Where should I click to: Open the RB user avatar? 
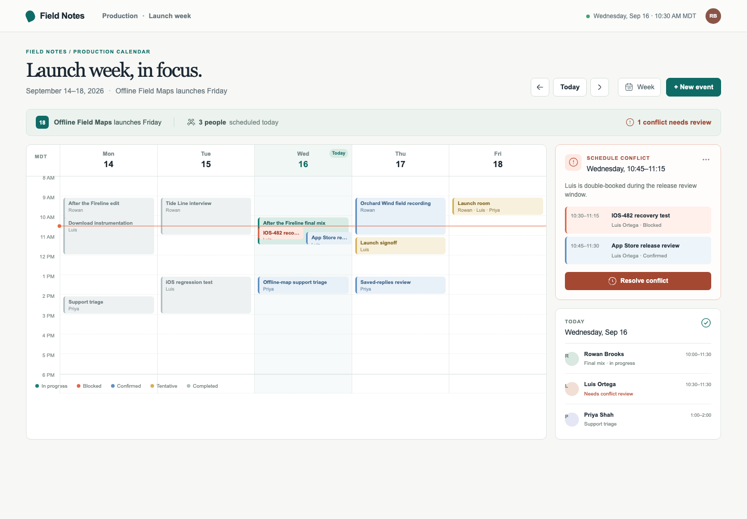(713, 16)
